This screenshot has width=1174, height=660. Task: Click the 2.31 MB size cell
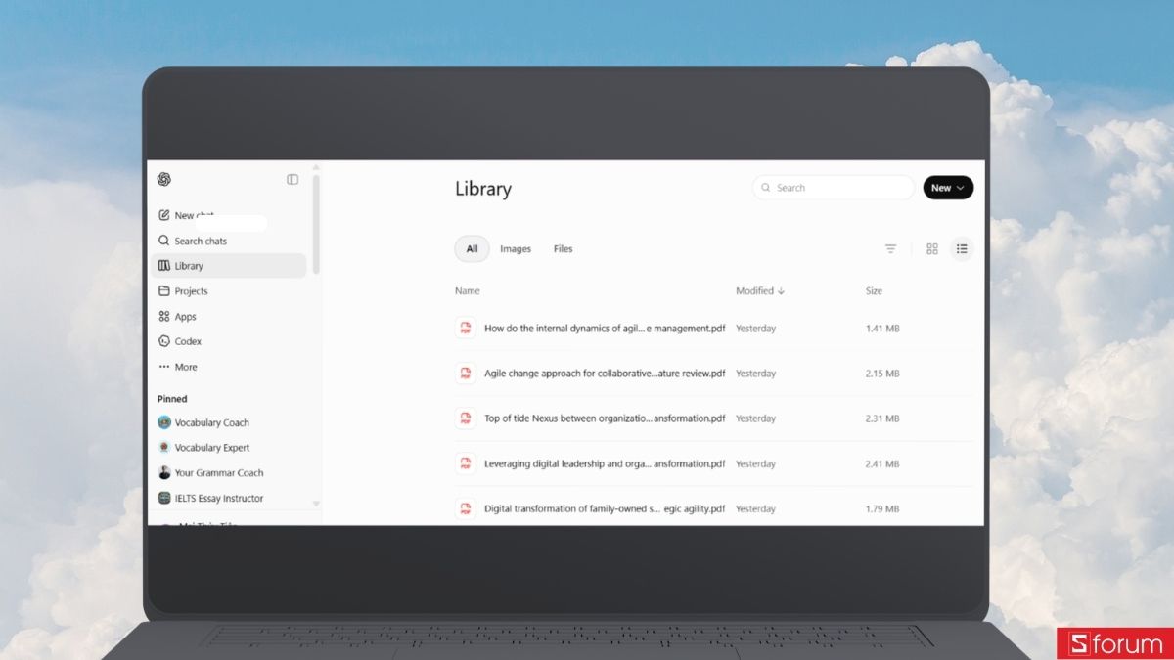pos(882,418)
